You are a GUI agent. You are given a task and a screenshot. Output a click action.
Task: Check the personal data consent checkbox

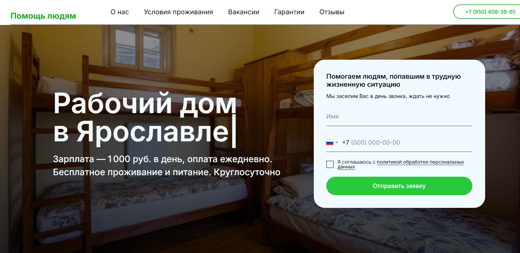(x=330, y=164)
